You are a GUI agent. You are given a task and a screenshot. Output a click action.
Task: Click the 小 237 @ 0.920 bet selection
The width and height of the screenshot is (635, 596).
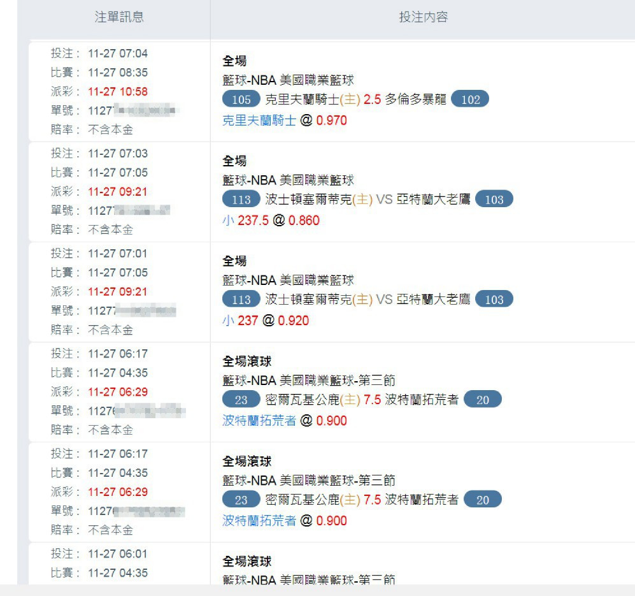point(266,321)
